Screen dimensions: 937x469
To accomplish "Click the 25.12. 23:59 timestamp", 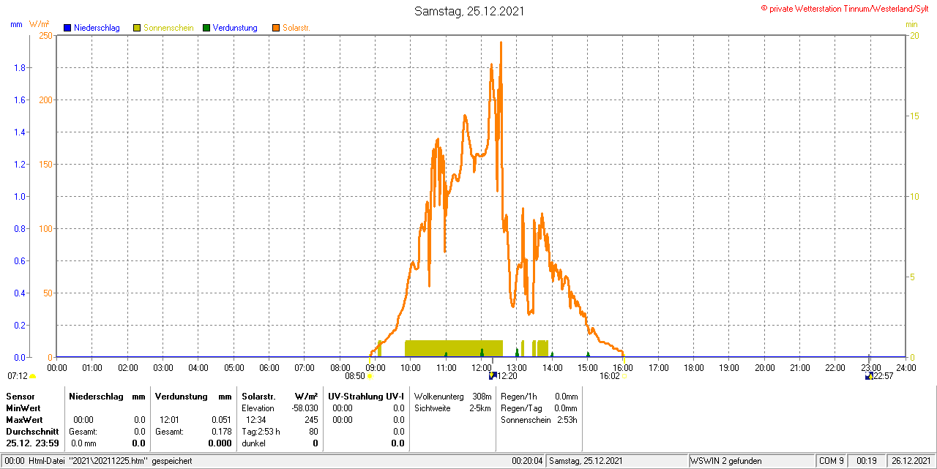I will click(x=32, y=443).
